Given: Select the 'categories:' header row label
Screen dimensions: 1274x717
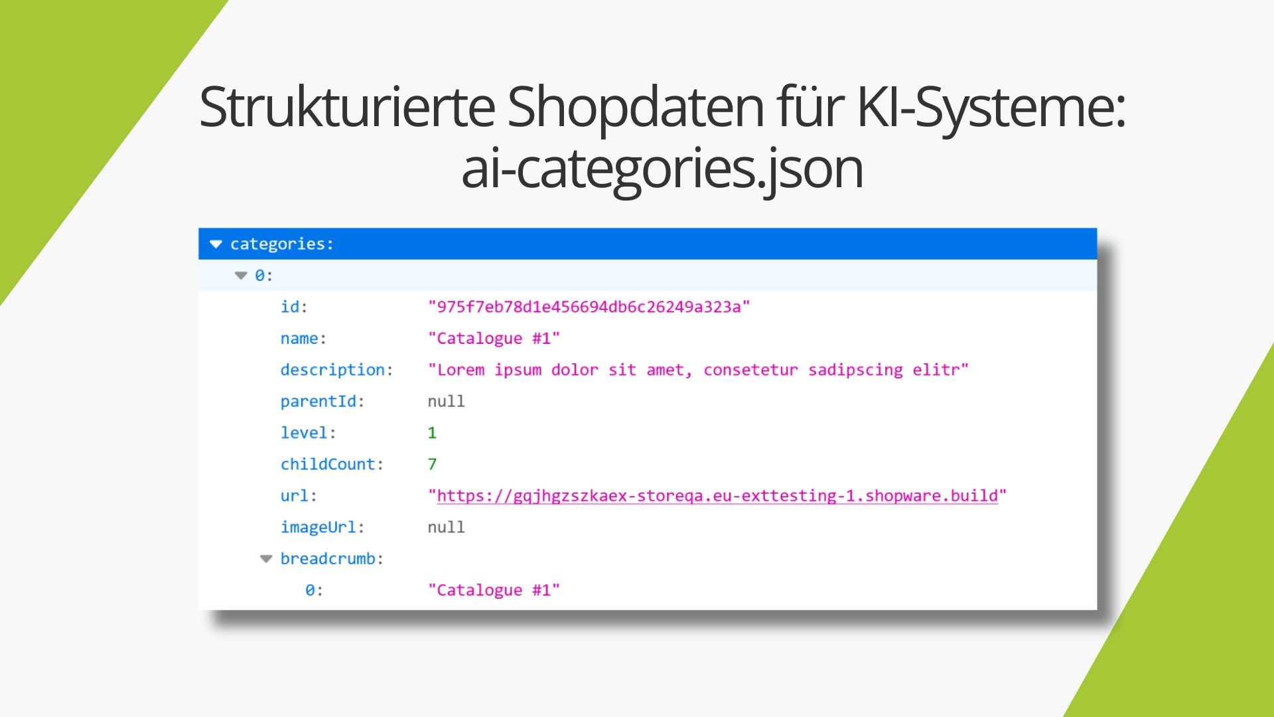Looking at the screenshot, I should [282, 244].
